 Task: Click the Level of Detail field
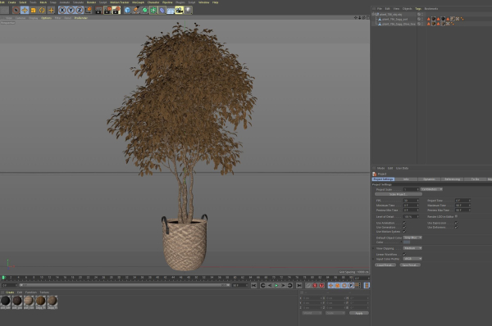(x=411, y=216)
